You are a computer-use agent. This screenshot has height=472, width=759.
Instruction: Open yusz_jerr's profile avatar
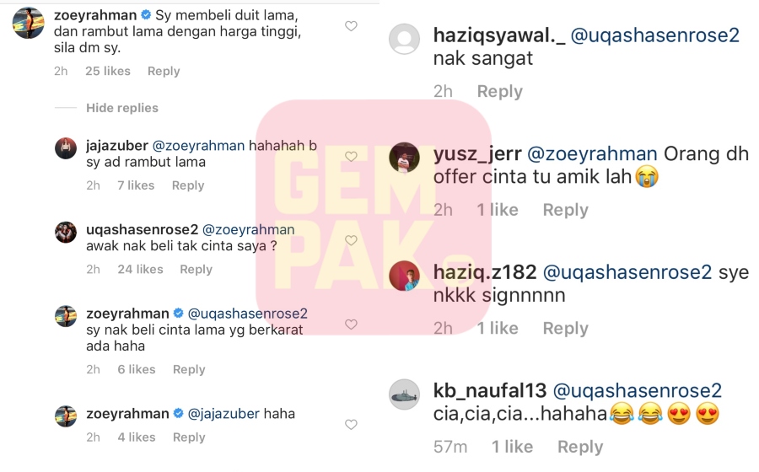click(404, 157)
